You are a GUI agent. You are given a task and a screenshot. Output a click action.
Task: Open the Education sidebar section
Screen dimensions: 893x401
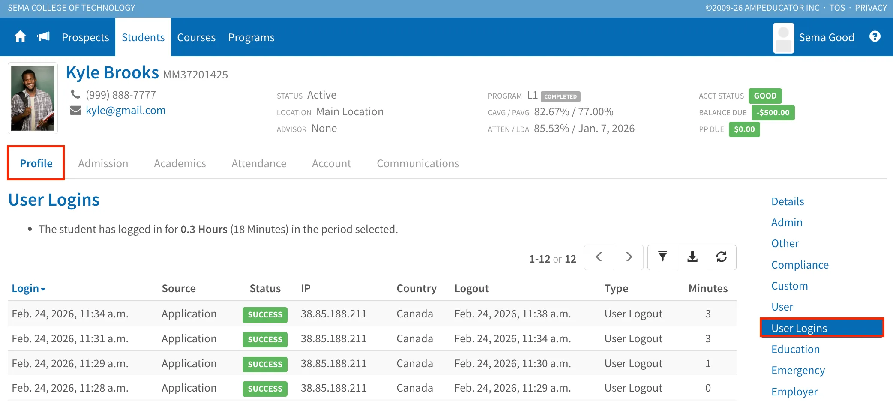[x=796, y=349]
